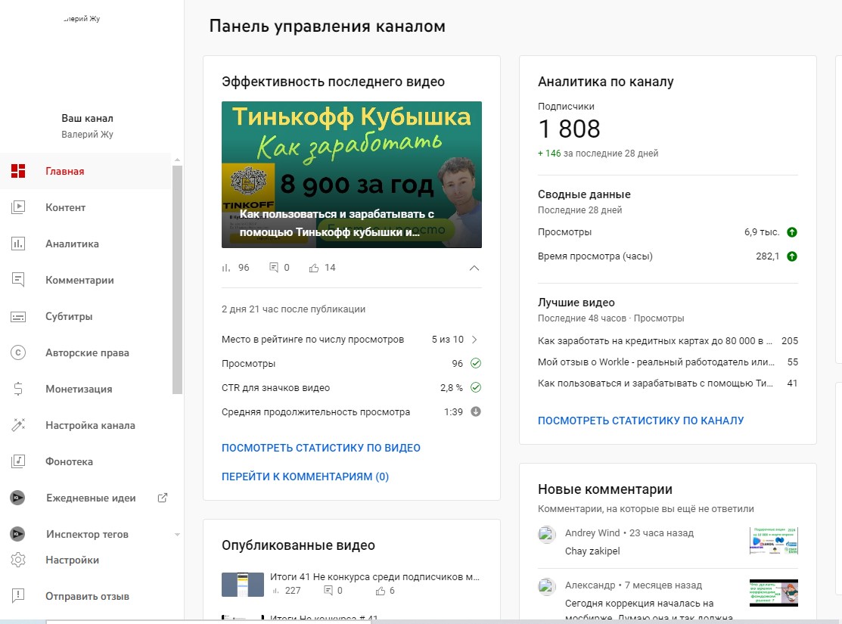Image resolution: width=842 pixels, height=624 pixels.
Task: Click Александр commenter avatar icon
Action: 547,586
